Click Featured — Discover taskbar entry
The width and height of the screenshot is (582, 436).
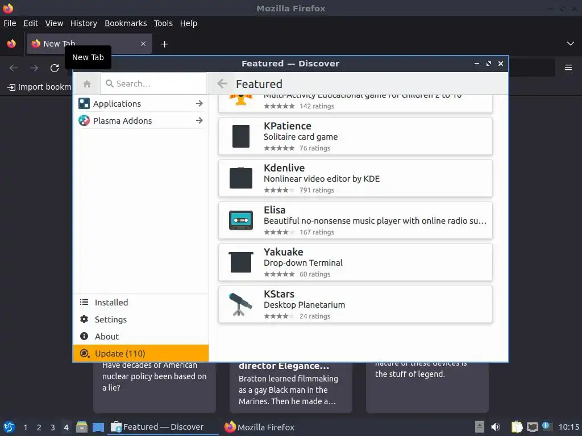point(163,427)
